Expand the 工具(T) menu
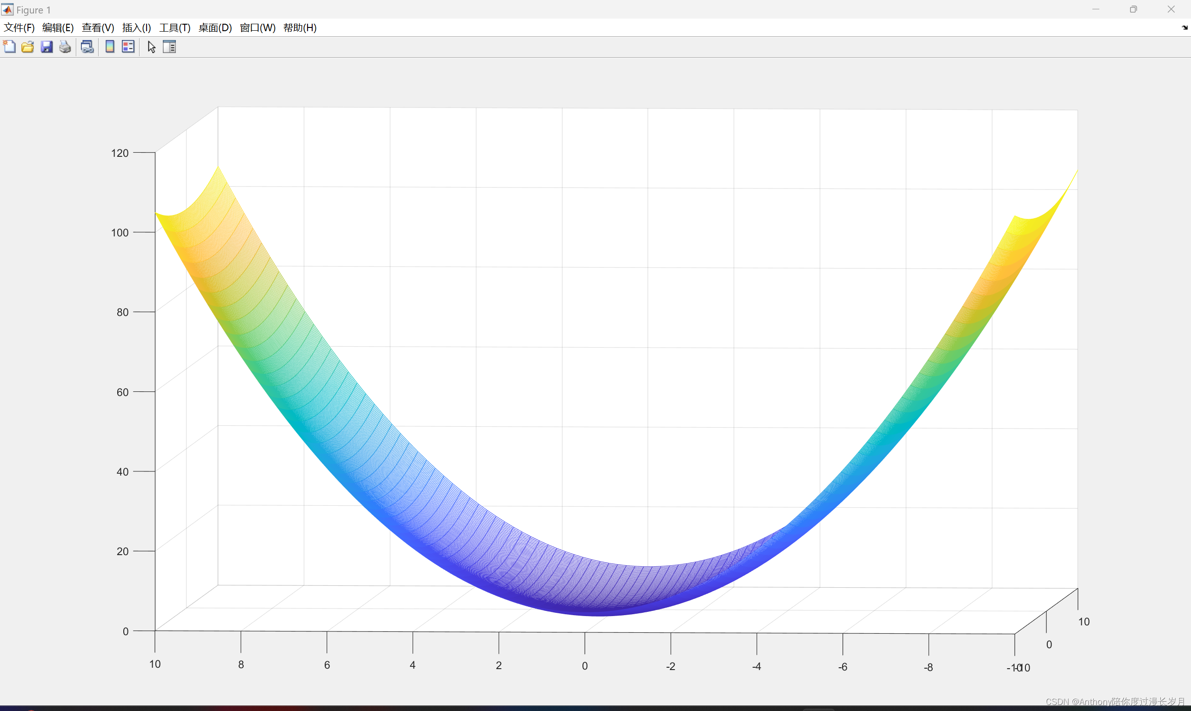This screenshot has height=711, width=1191. 175,28
